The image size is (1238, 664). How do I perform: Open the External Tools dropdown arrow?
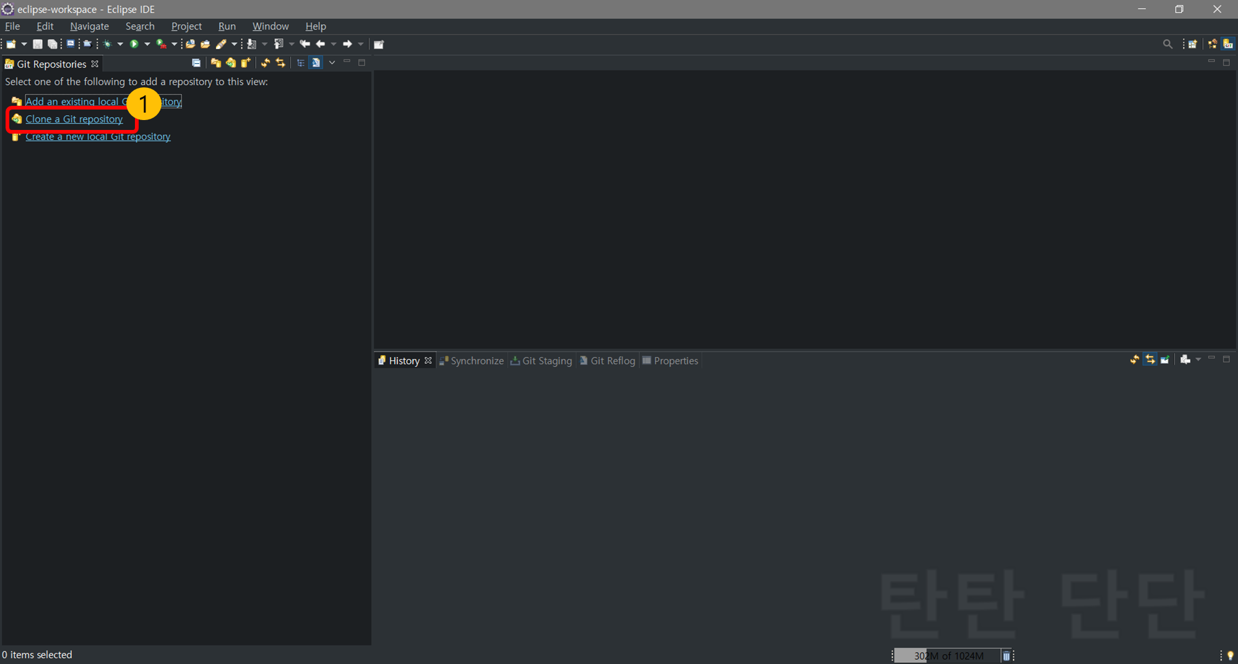(x=174, y=44)
